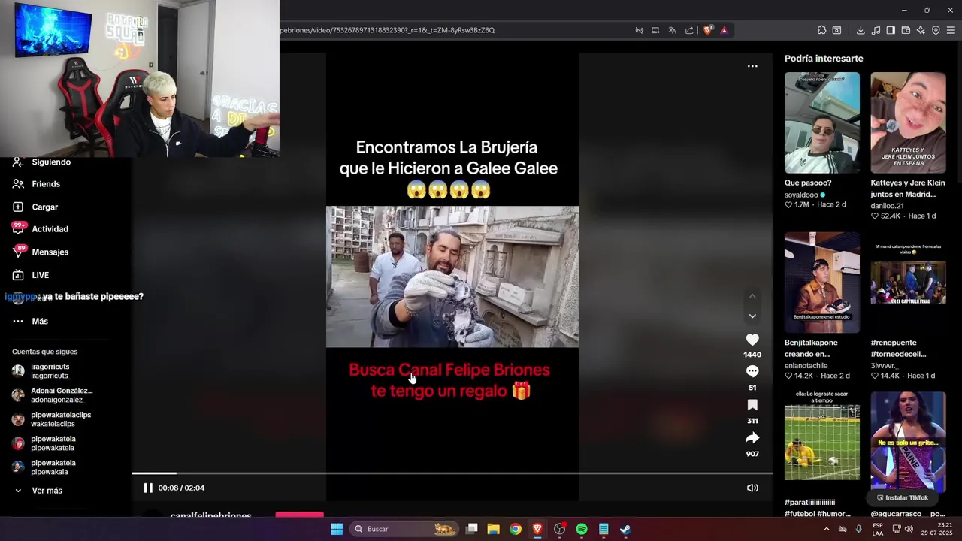Click the share page icon in address bar
This screenshot has height=541, width=962.
[689, 30]
